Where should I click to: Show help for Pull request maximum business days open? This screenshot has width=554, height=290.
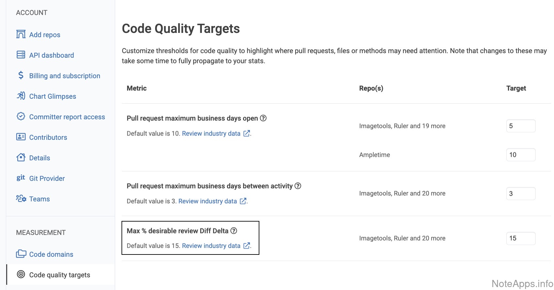pyautogui.click(x=263, y=118)
